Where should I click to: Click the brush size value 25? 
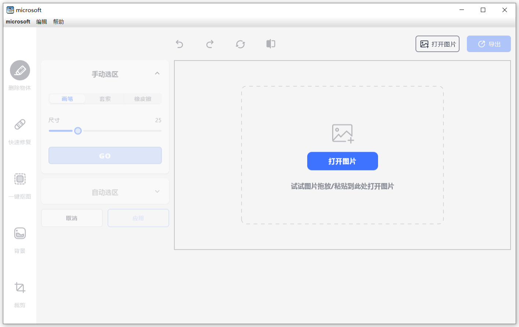coord(158,120)
